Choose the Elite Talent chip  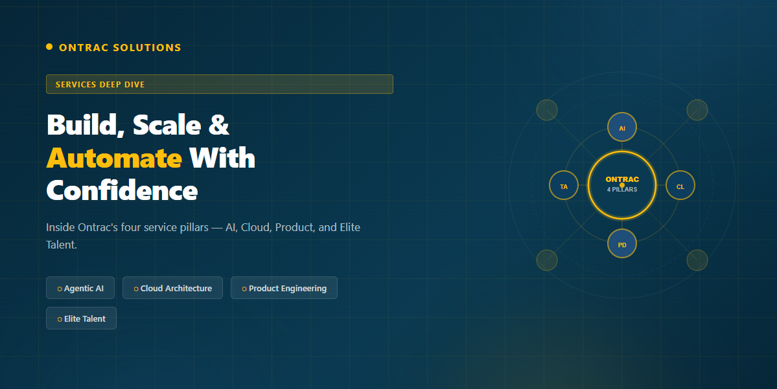point(81,318)
